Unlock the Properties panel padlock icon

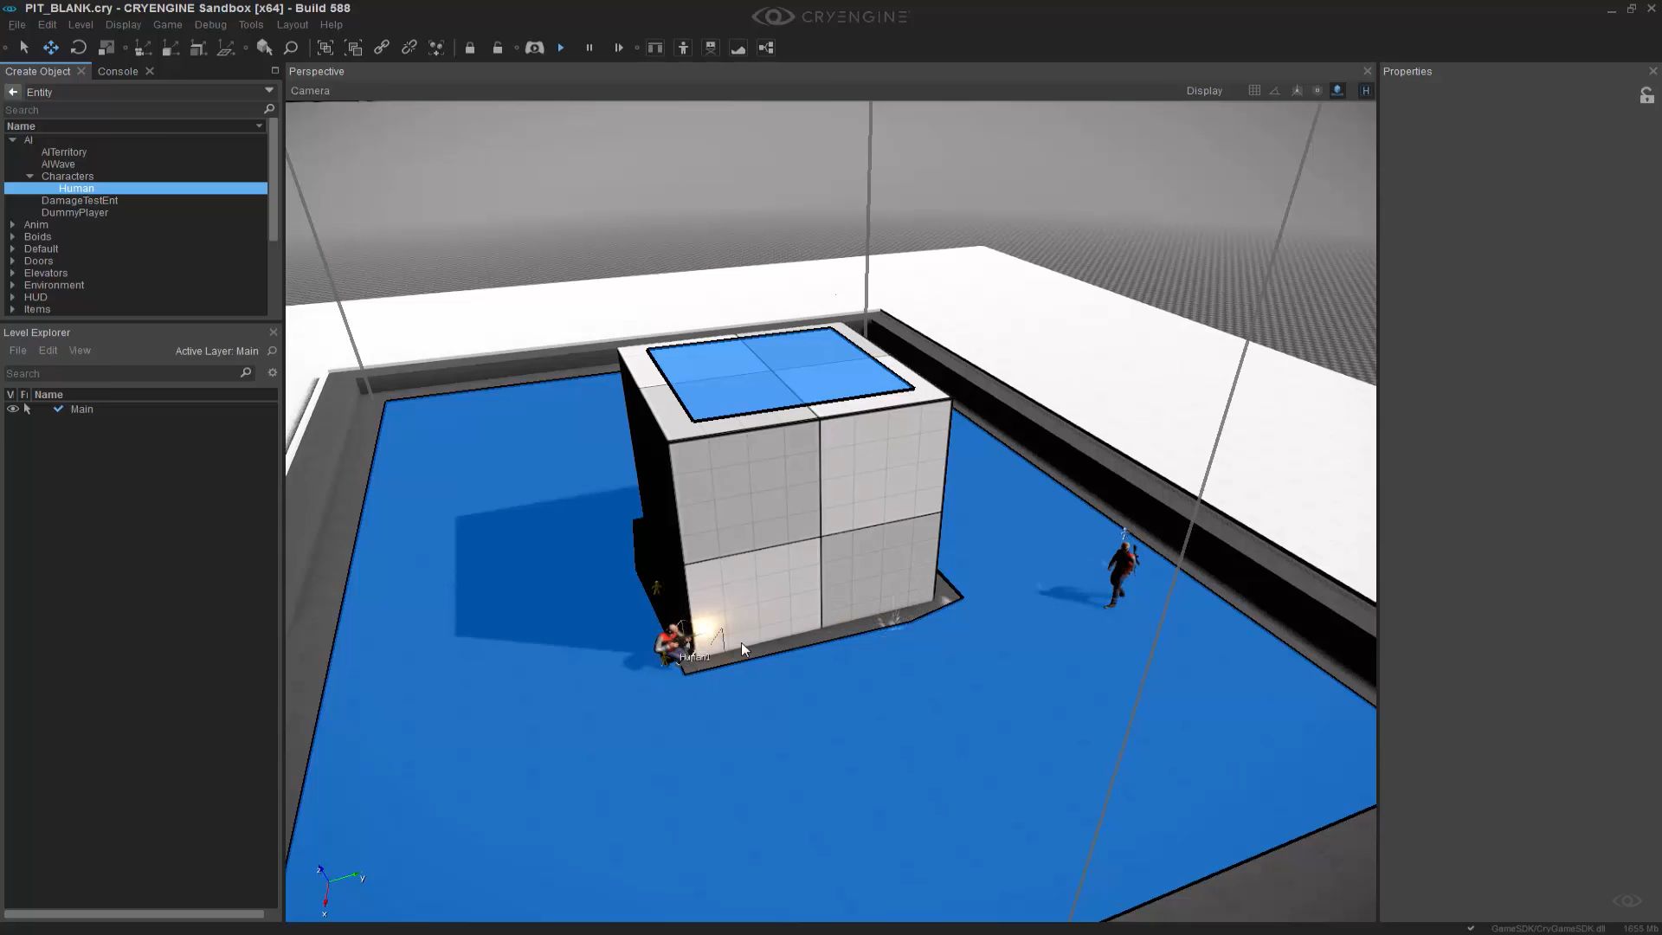[x=1646, y=96]
